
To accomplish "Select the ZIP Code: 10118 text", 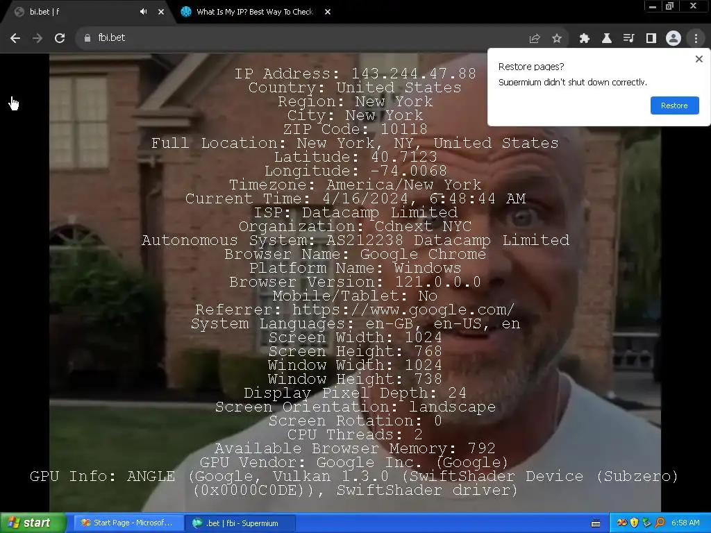I will [355, 129].
